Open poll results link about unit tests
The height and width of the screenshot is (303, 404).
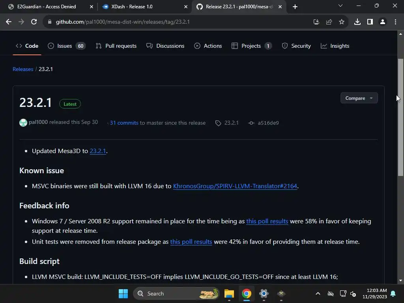(x=191, y=242)
